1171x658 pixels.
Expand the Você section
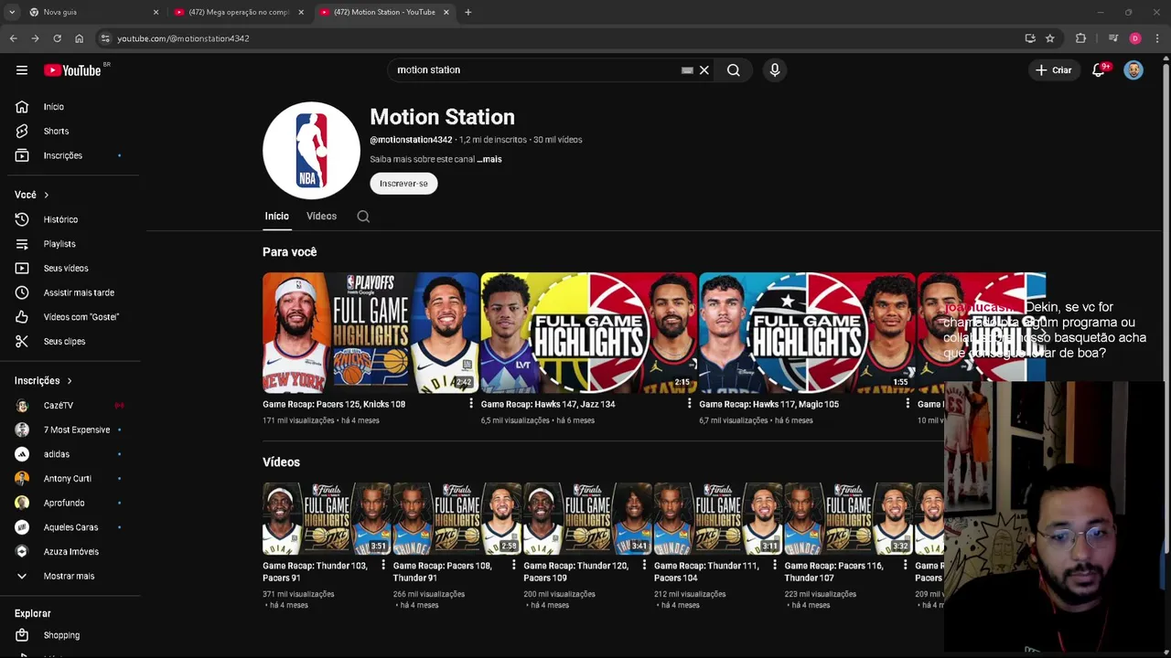(x=32, y=195)
